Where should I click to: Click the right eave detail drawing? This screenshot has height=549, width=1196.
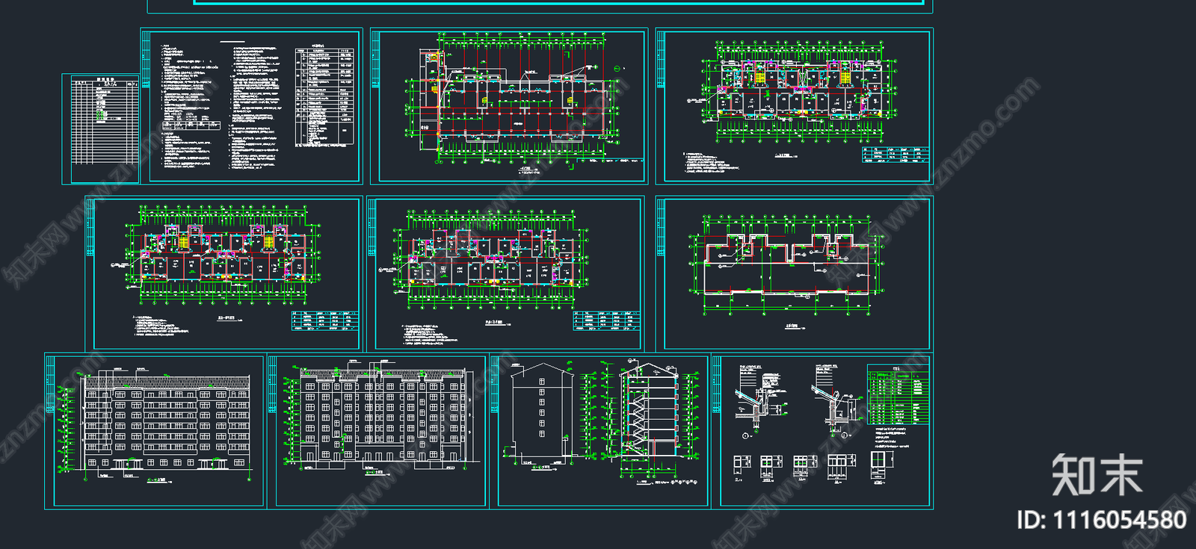(835, 400)
